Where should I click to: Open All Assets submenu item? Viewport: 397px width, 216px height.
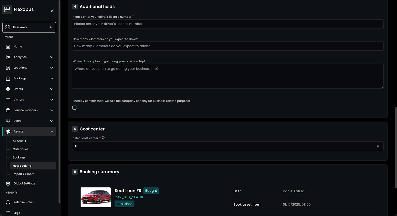pos(19,141)
